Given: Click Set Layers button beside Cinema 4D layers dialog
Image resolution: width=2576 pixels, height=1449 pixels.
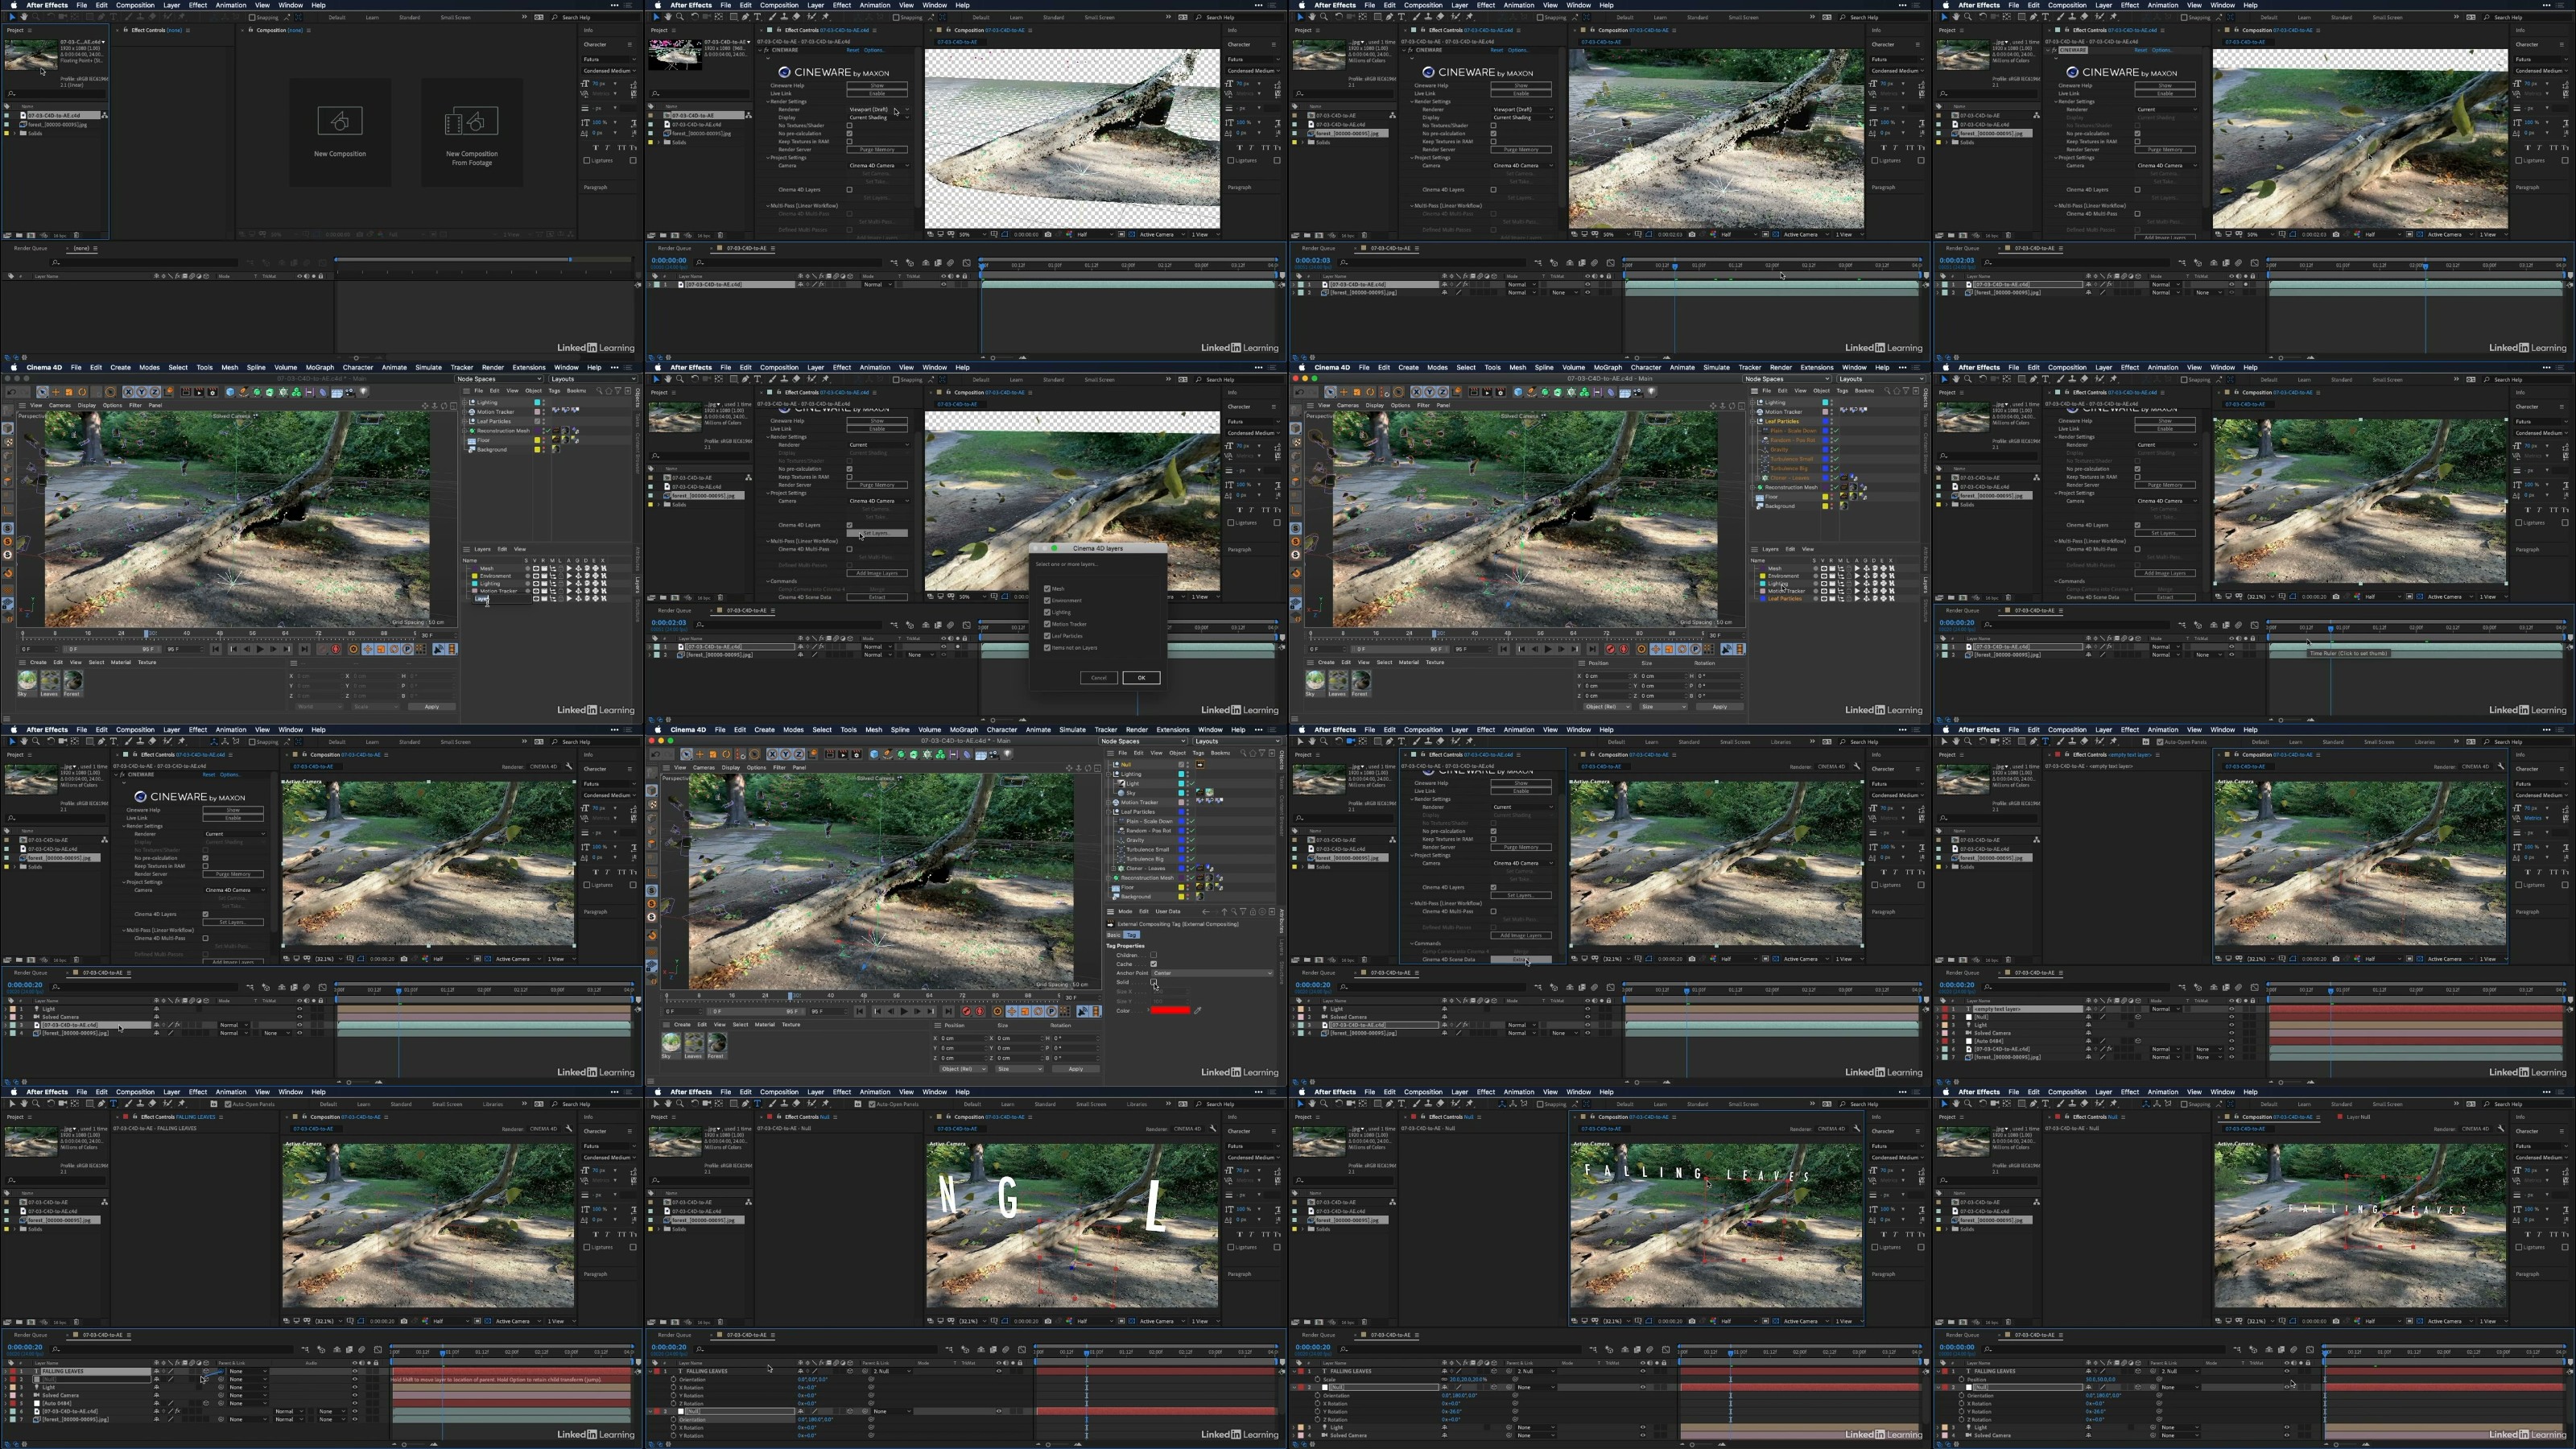Looking at the screenshot, I should [877, 533].
